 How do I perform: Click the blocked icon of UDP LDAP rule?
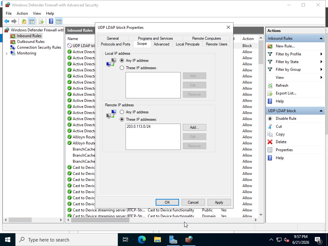[x=70, y=45]
